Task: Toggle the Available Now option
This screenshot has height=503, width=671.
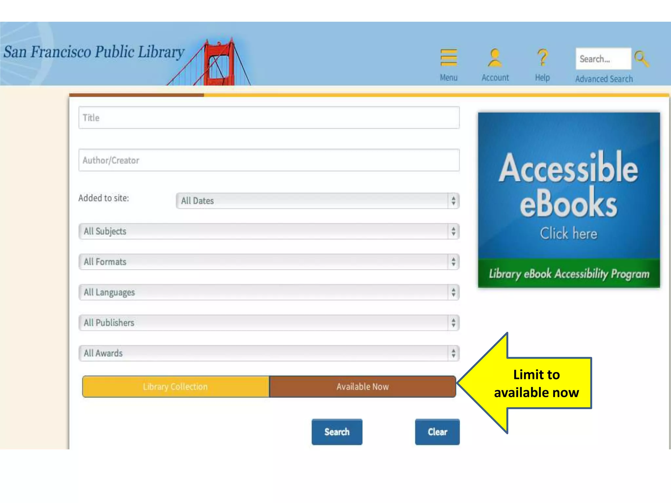Action: 362,387
